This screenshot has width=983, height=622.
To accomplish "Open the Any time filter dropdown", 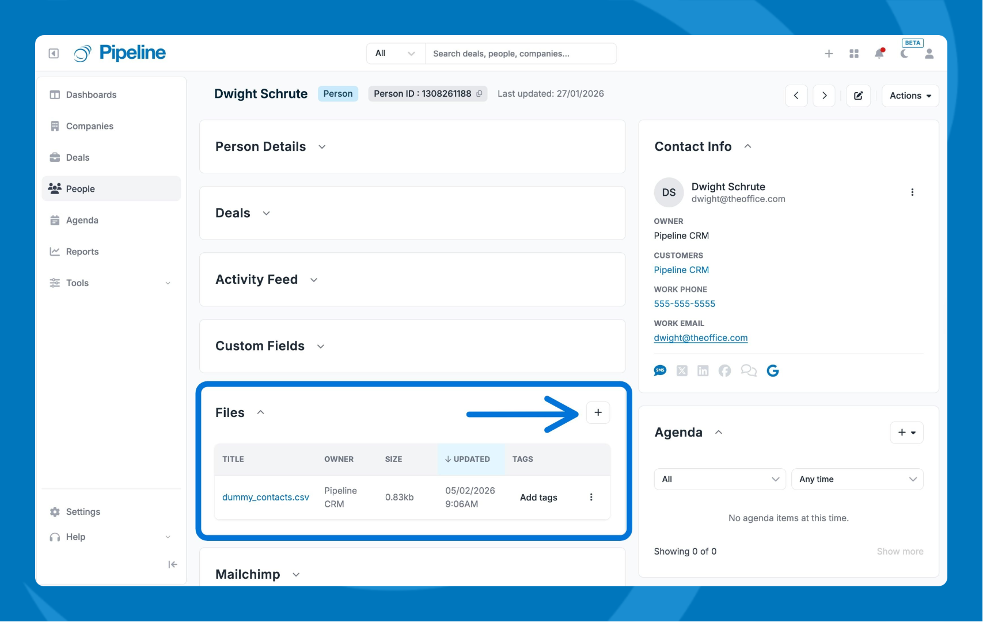I will point(857,479).
